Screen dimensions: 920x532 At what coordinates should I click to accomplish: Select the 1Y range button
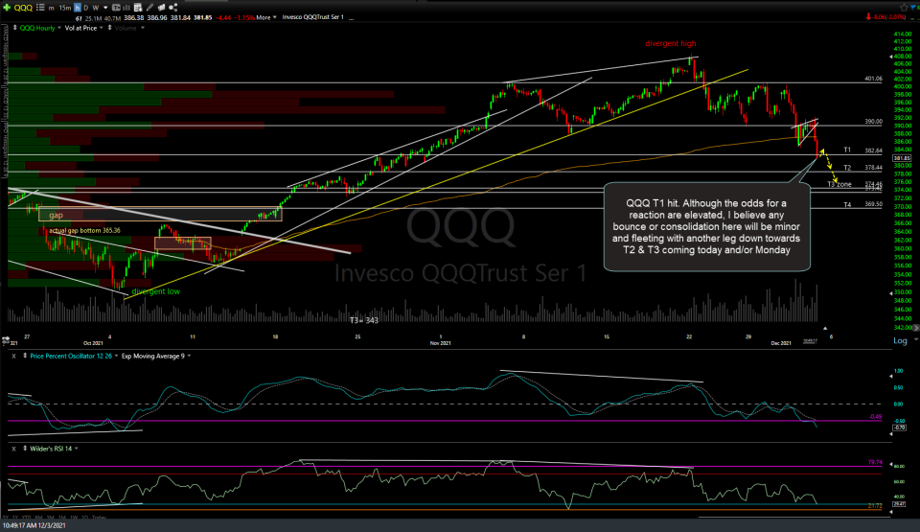click(15, 518)
